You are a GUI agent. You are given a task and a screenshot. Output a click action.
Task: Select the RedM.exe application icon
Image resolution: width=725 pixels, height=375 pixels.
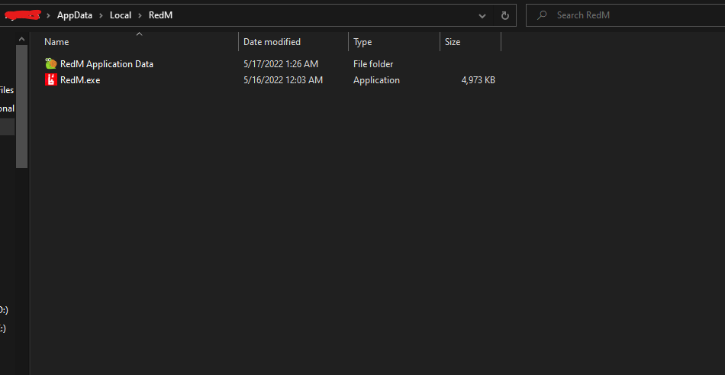pos(51,79)
